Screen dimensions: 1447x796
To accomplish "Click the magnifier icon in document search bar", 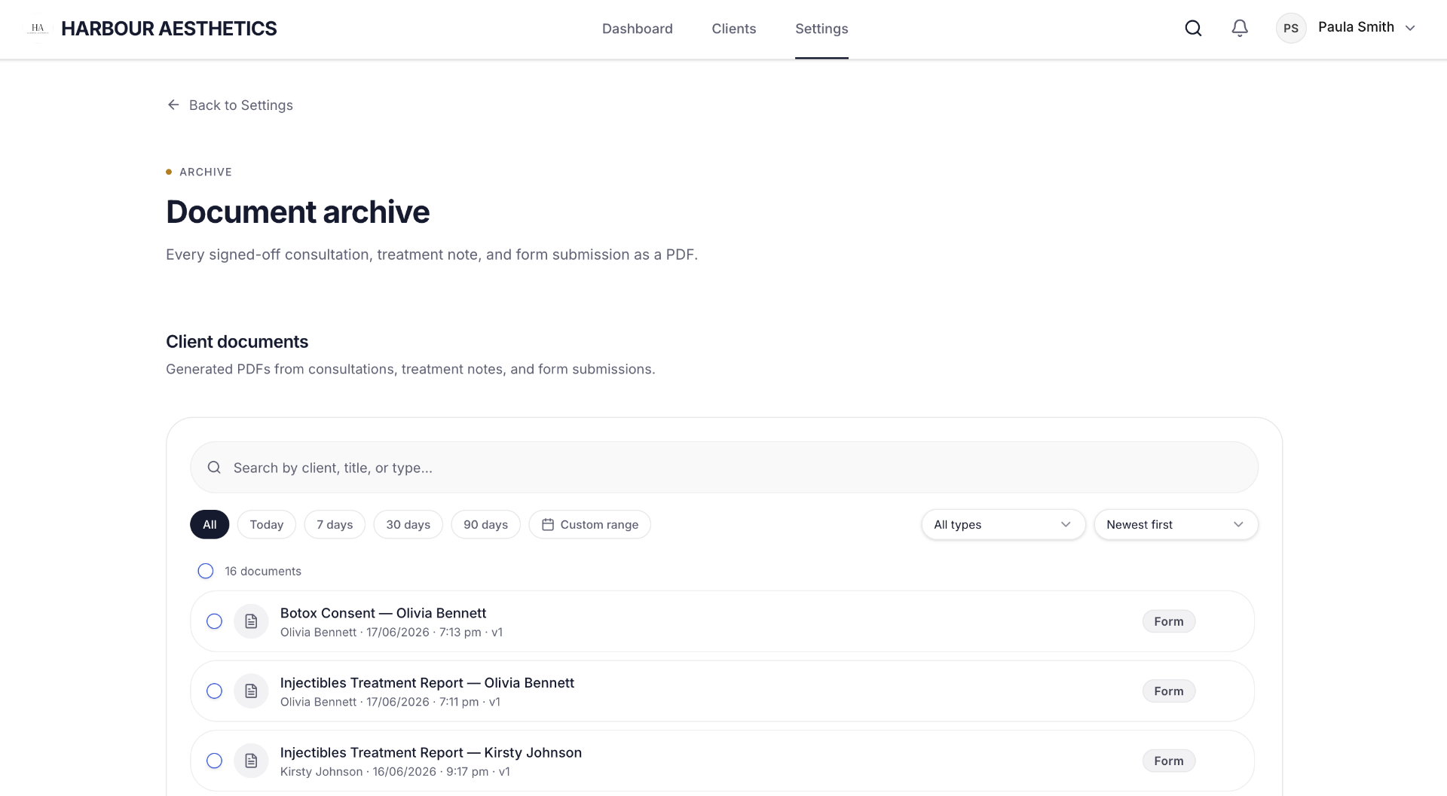I will coord(214,467).
